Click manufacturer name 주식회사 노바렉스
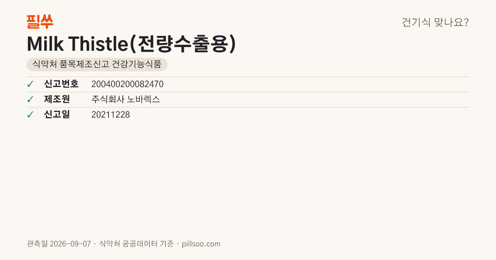This screenshot has width=496, height=260. point(126,99)
